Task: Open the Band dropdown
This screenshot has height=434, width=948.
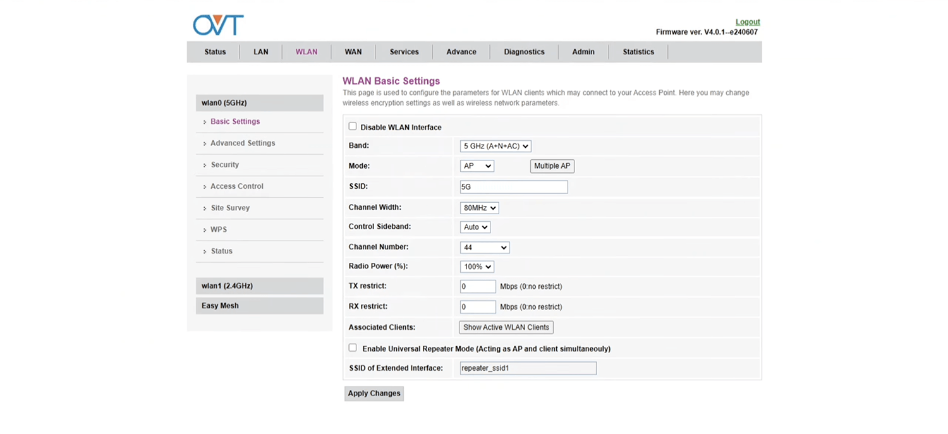Action: 495,146
